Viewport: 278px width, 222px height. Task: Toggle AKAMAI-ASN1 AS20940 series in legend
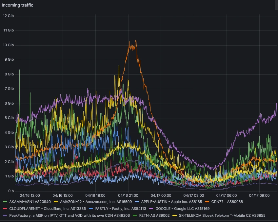pos(30,202)
